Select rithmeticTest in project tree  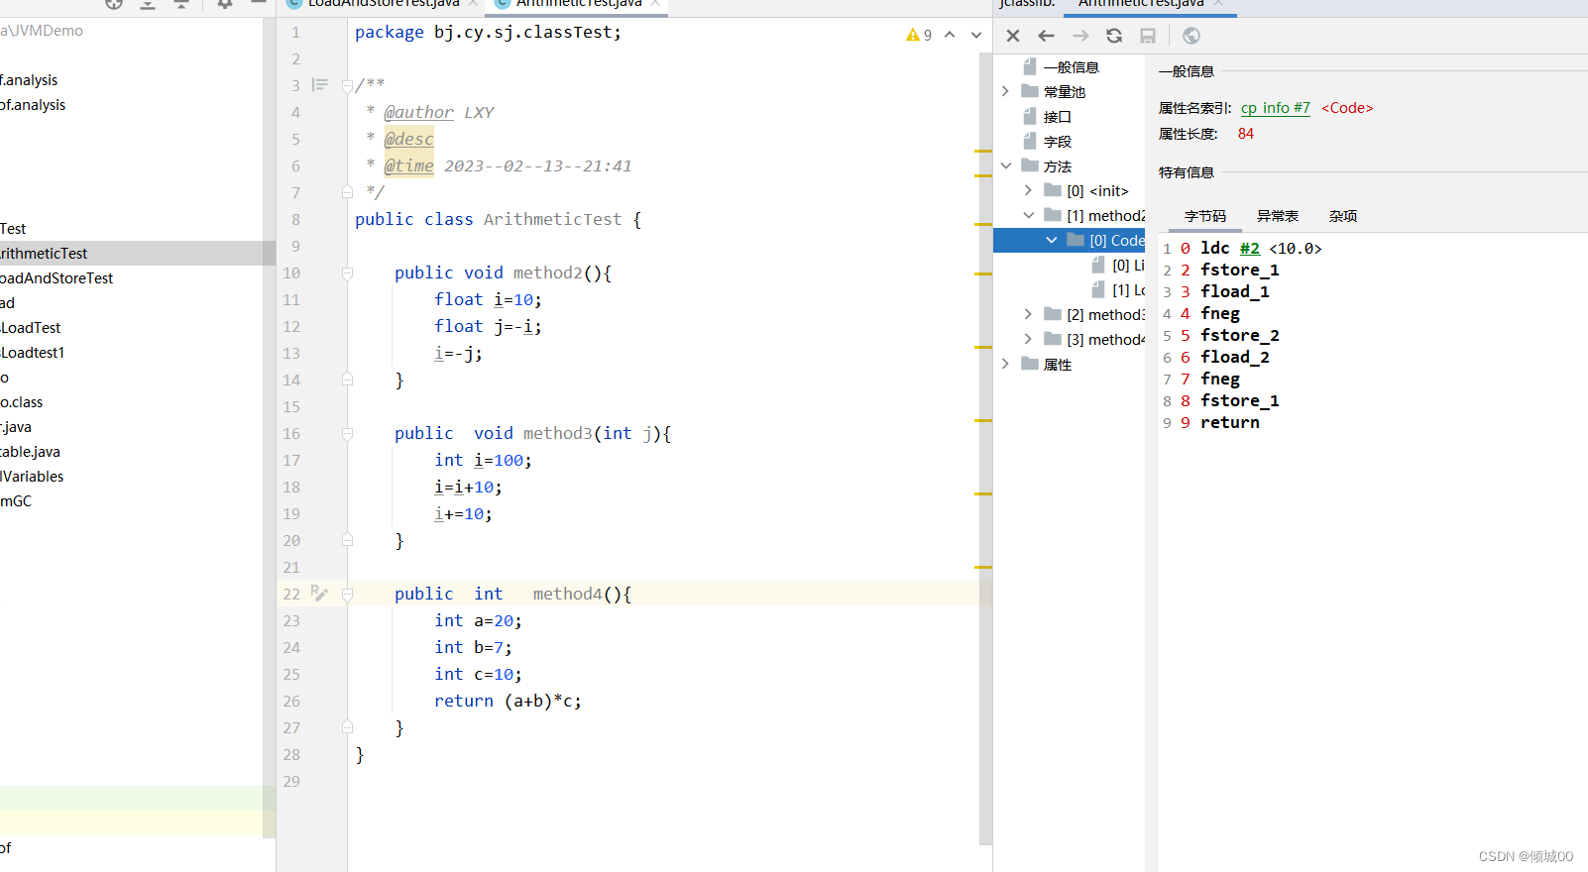(44, 254)
